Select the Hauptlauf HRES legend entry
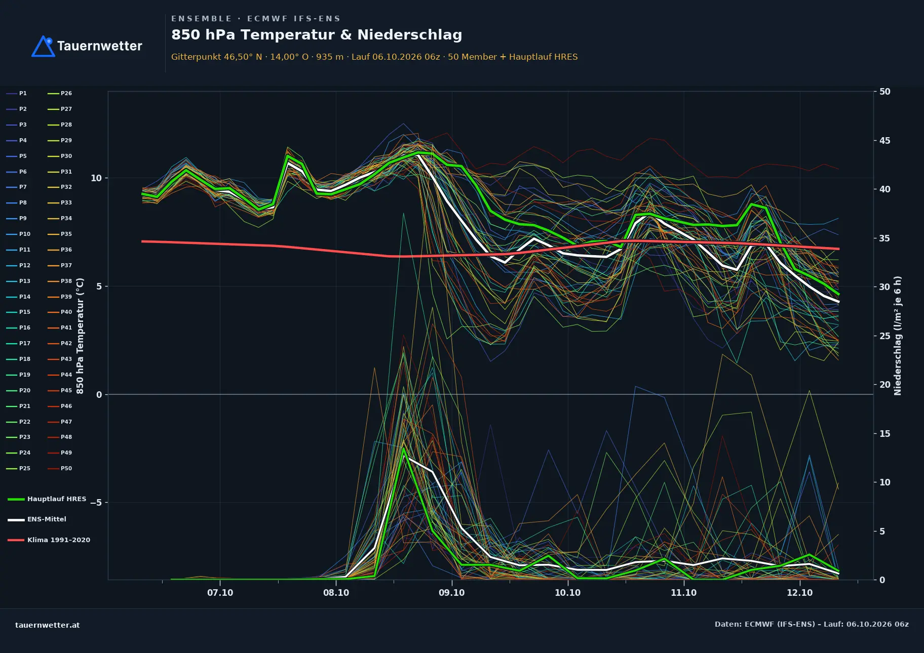The image size is (924, 653). (47, 499)
